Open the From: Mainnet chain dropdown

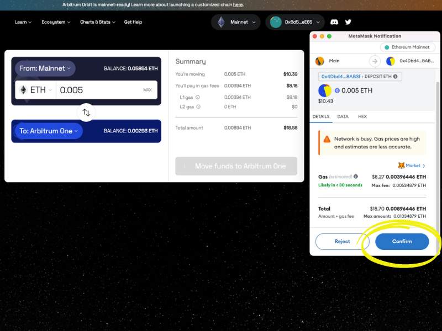coord(45,68)
